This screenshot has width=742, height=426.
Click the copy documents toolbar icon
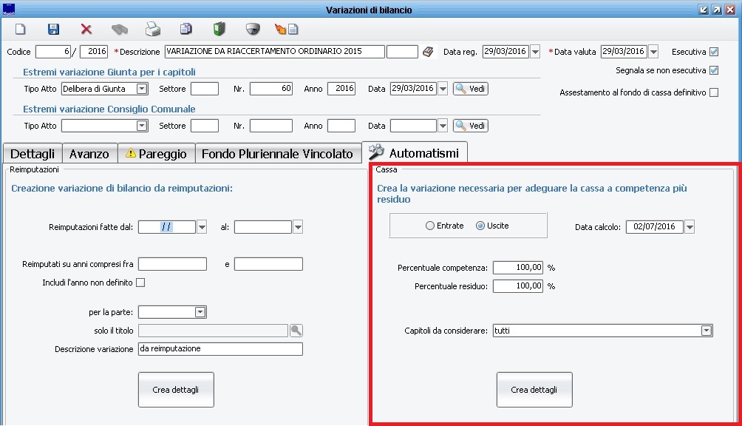[186, 30]
